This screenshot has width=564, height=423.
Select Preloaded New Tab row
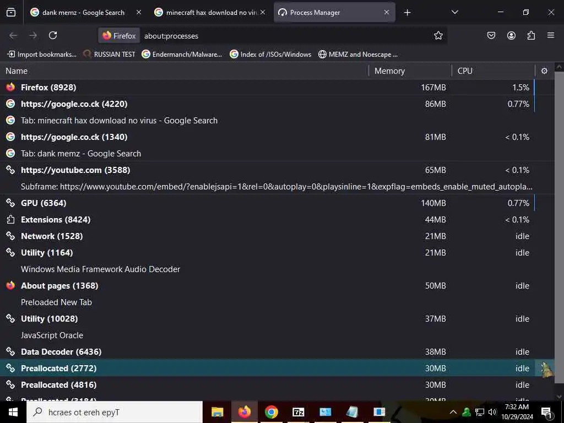pyautogui.click(x=277, y=302)
